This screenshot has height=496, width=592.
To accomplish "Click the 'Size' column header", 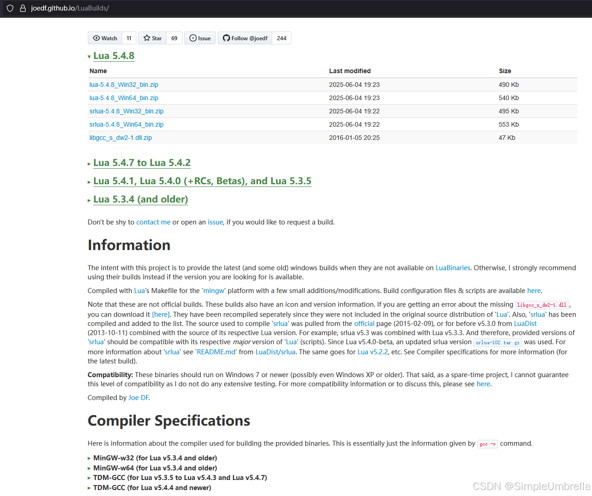I will tap(505, 71).
